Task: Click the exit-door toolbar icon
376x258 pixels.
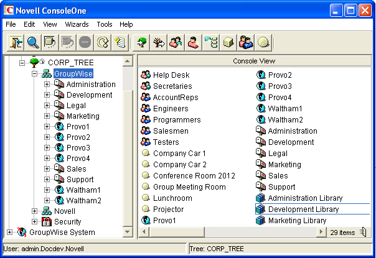Action: click(x=16, y=43)
